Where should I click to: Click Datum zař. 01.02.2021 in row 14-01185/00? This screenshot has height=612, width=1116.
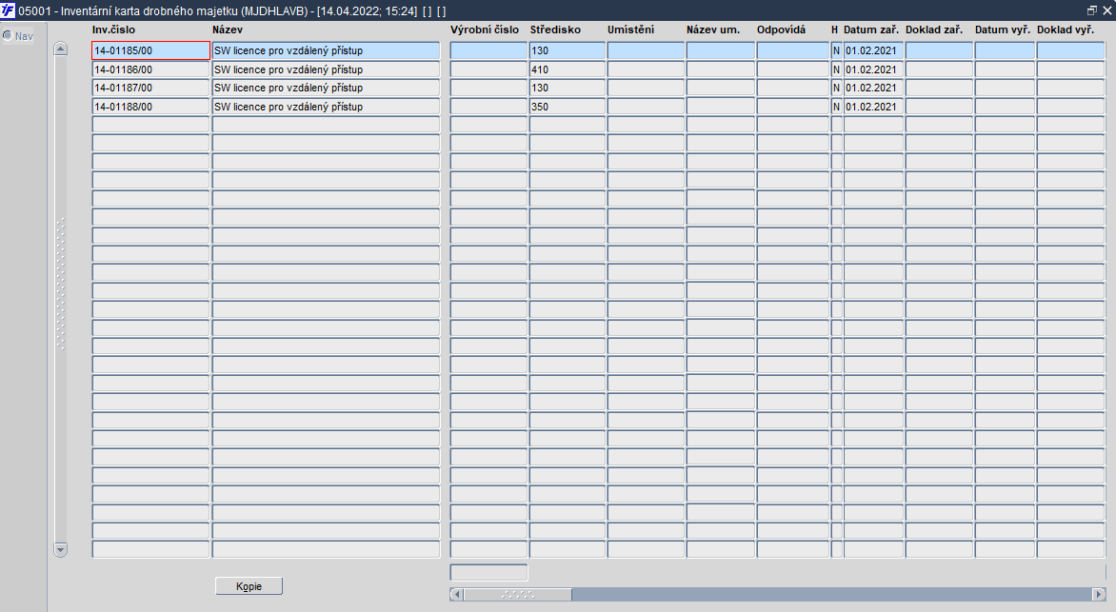pyautogui.click(x=873, y=50)
